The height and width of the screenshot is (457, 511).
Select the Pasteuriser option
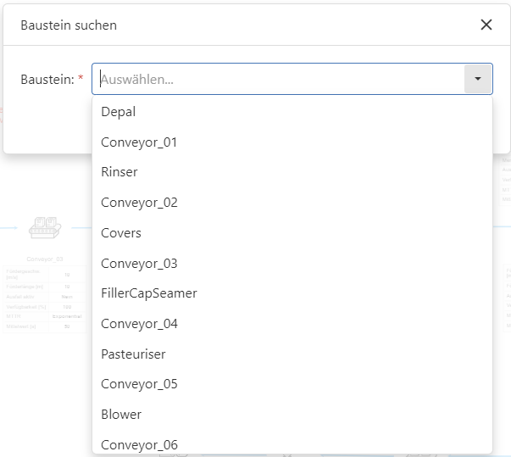133,354
